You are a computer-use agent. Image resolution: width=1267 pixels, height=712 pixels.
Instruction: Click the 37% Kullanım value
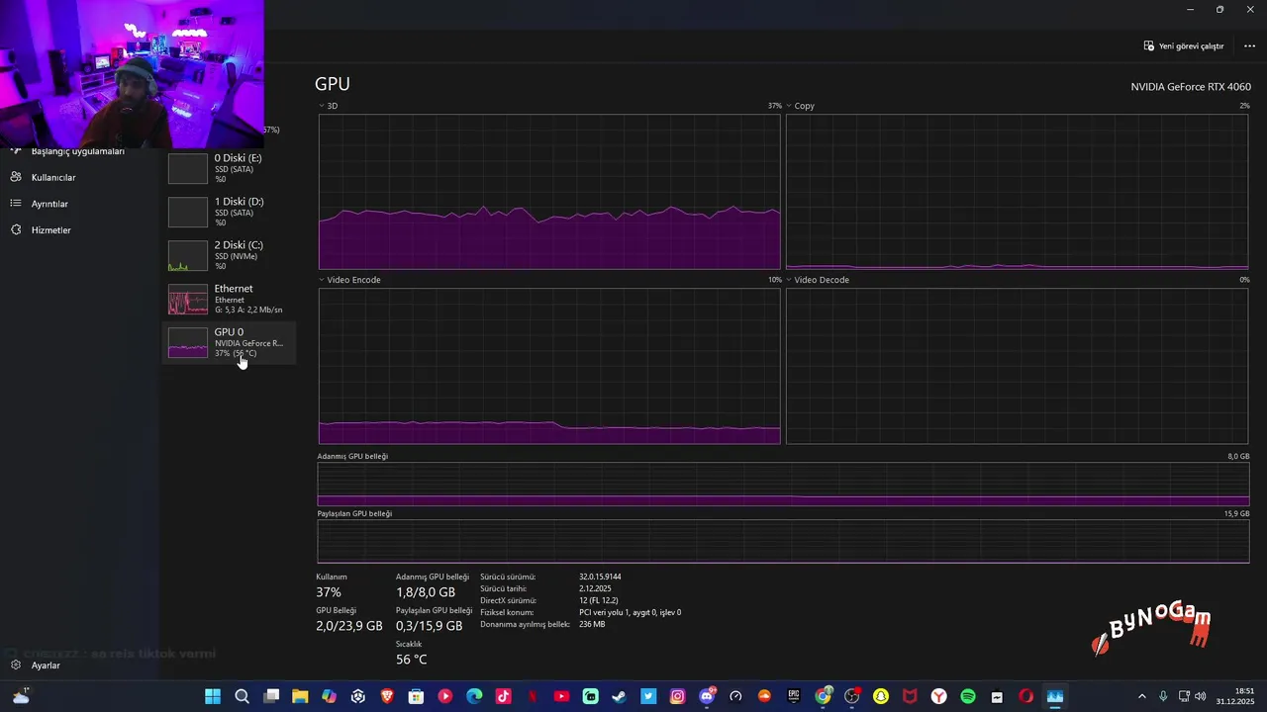point(329,592)
